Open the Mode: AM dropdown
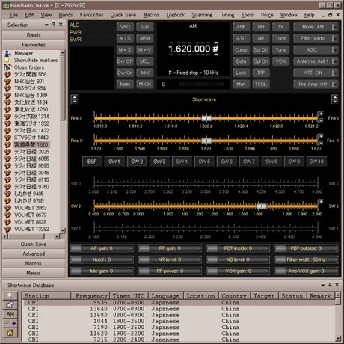 pos(316,27)
